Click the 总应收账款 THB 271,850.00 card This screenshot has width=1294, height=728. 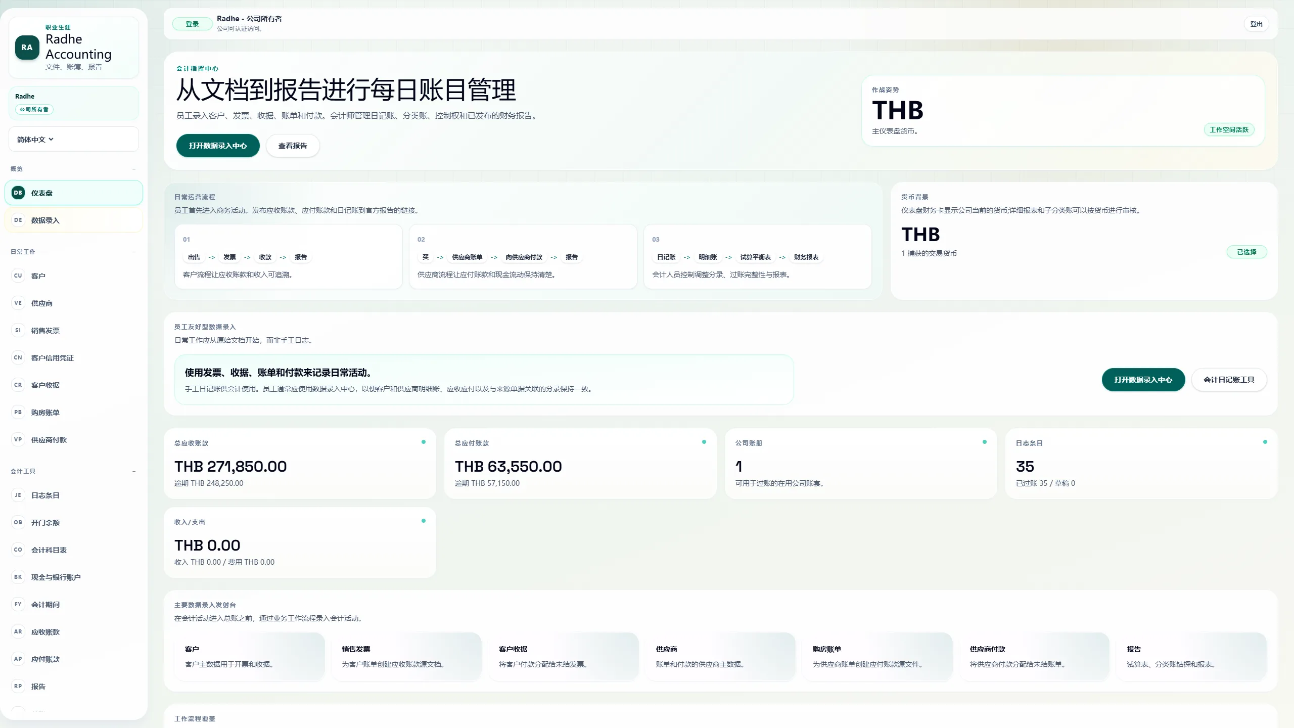[x=300, y=464]
